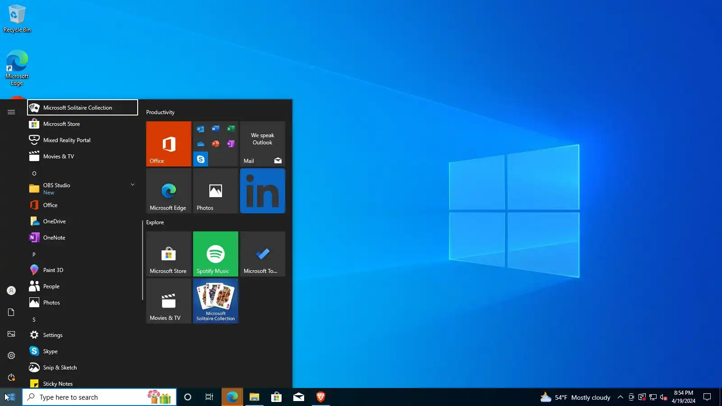Screen dimensions: 722x406
Task: Open the Microsoft To Do tile
Action: (263, 254)
